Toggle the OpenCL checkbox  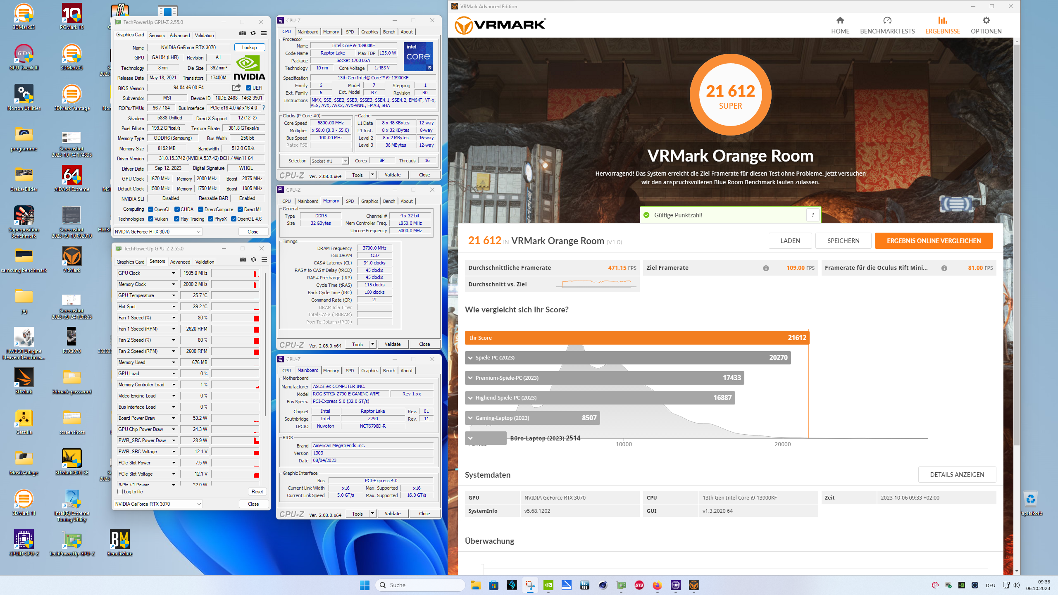(x=150, y=209)
